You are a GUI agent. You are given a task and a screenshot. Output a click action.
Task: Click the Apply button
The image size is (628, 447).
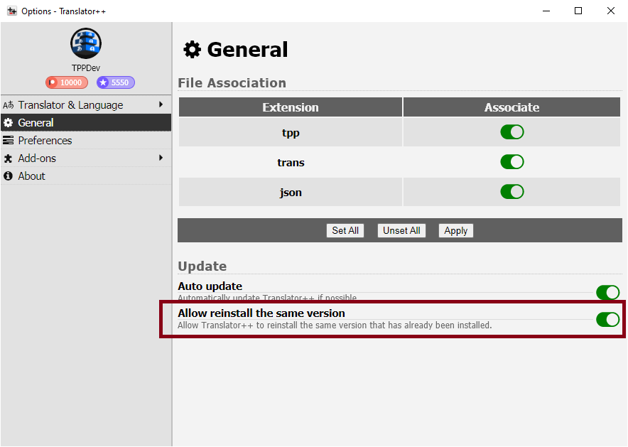coord(456,230)
